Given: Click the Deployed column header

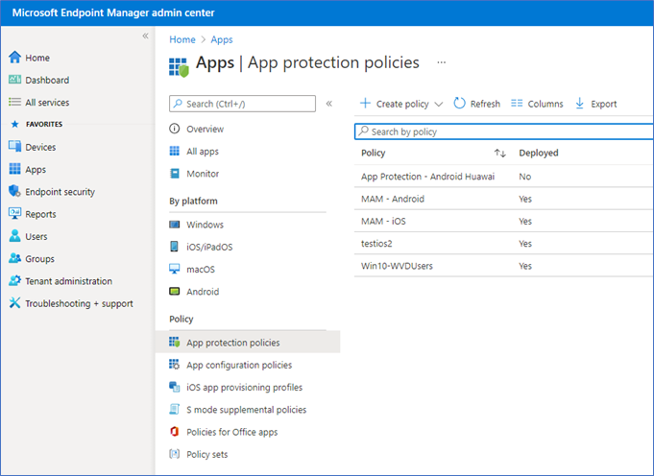Looking at the screenshot, I should pyautogui.click(x=539, y=153).
